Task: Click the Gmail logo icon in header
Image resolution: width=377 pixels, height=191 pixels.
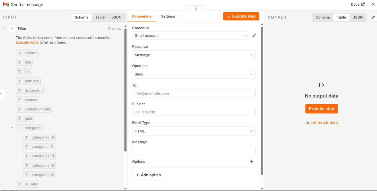Action: tap(6, 5)
